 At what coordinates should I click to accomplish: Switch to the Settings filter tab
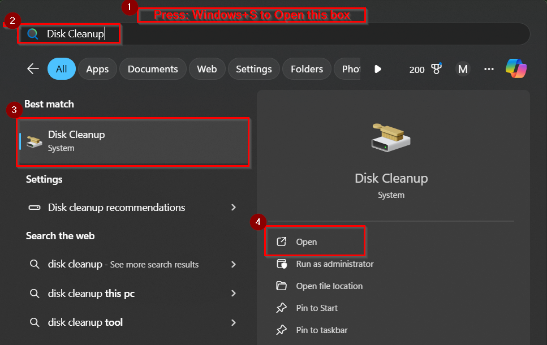tap(253, 69)
